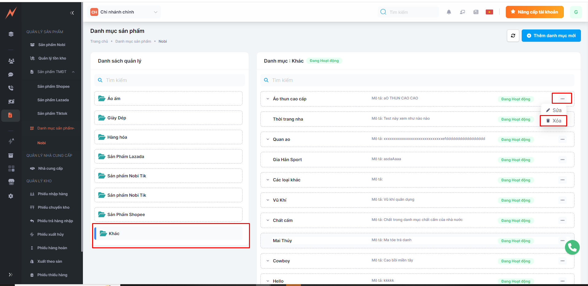Expand the left rail with the double-arrow icon

11,275
